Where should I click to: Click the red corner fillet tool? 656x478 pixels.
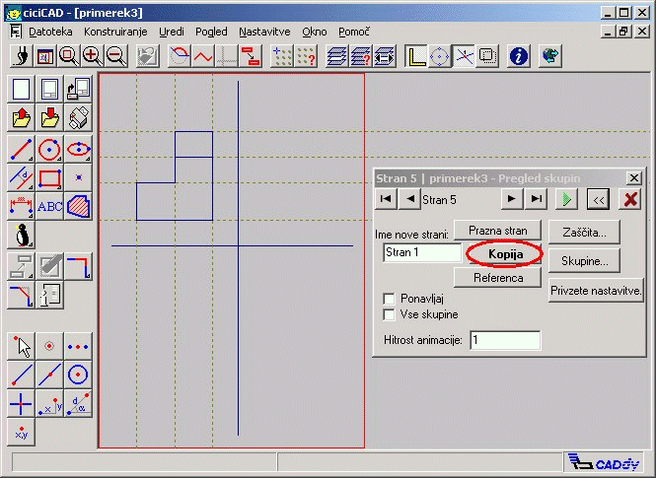click(78, 266)
